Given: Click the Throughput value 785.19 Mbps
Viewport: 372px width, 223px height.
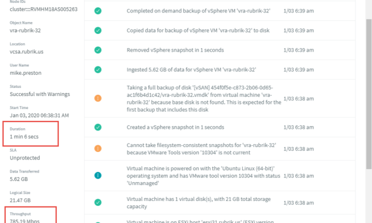Looking at the screenshot, I should click(25, 221).
